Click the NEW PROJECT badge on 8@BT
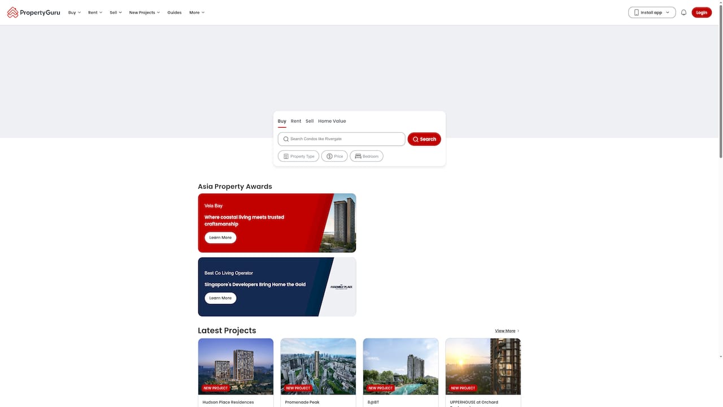This screenshot has width=723, height=407. click(x=380, y=388)
